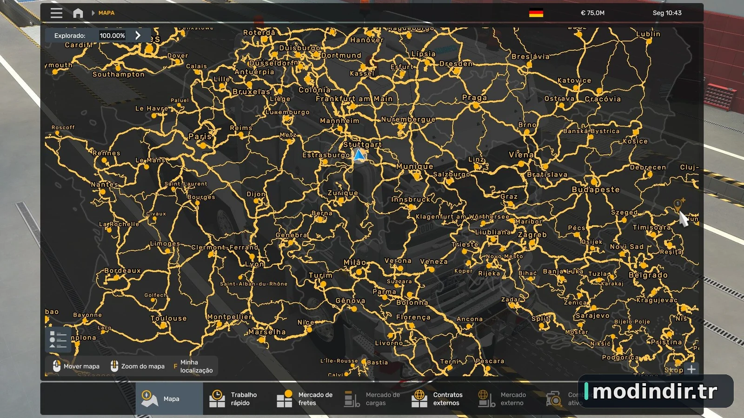Click the mouse icon beside Zoom do mapa
Image resolution: width=744 pixels, height=418 pixels.
pos(114,366)
